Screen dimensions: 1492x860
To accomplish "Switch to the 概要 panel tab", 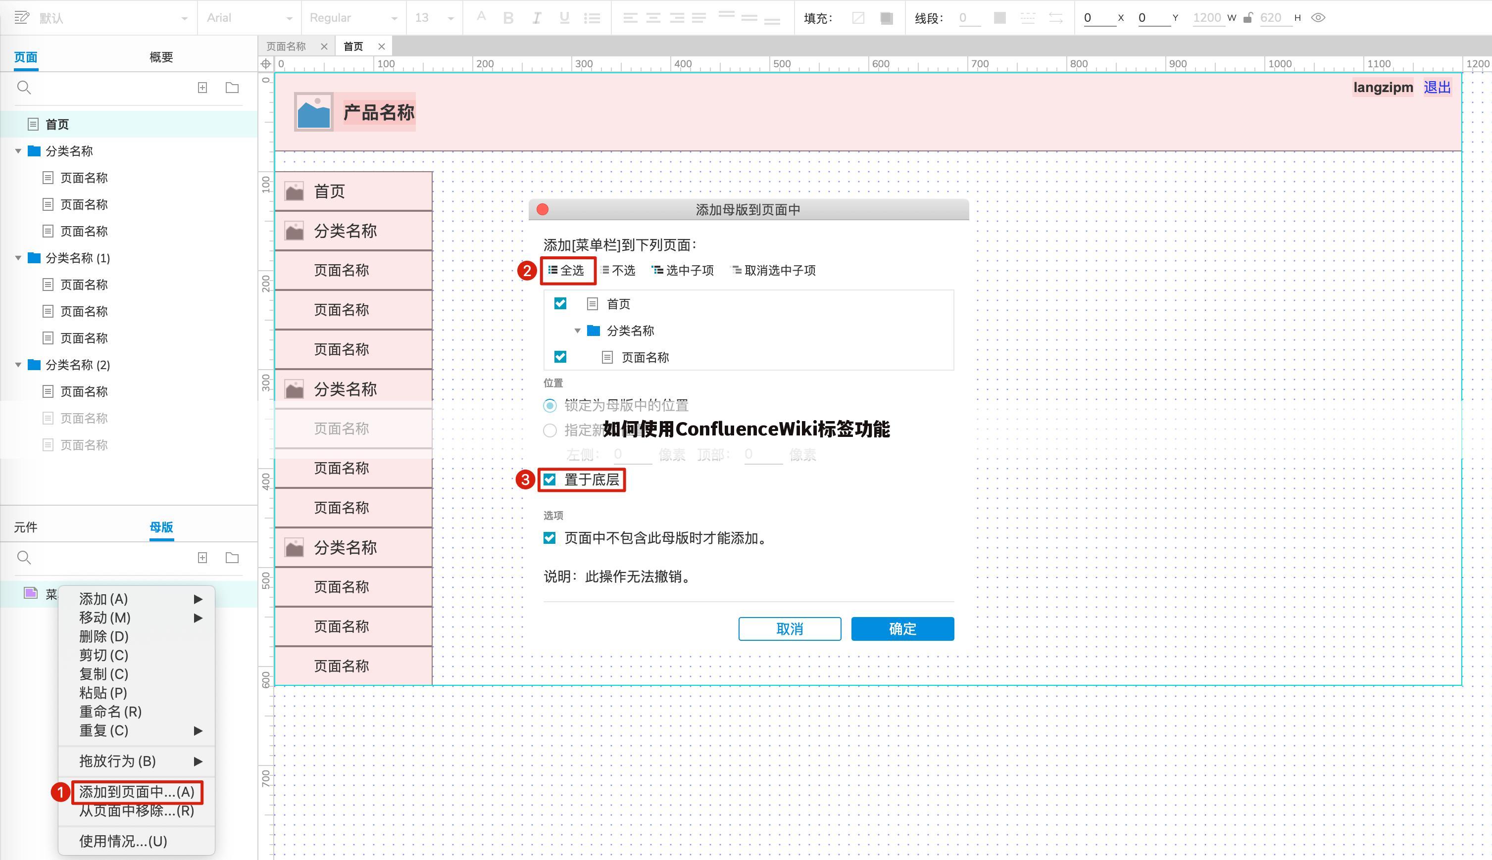I will (161, 57).
